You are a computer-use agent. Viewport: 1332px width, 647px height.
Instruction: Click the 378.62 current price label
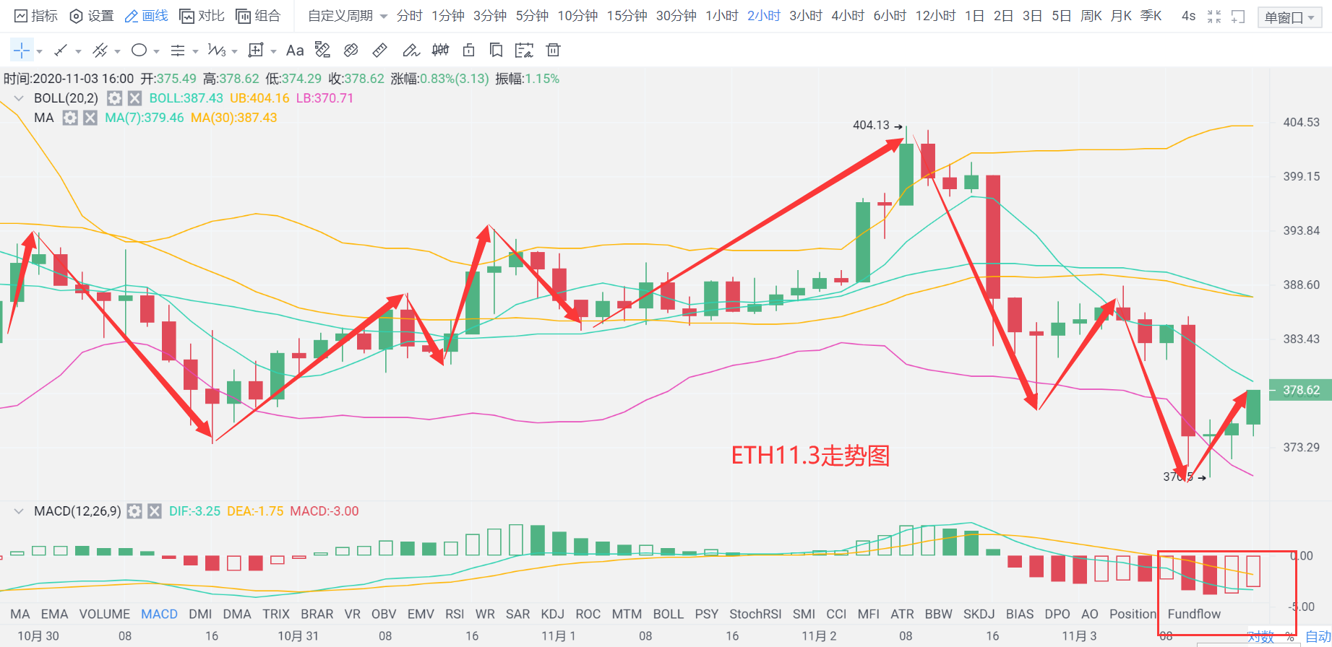coord(1301,390)
